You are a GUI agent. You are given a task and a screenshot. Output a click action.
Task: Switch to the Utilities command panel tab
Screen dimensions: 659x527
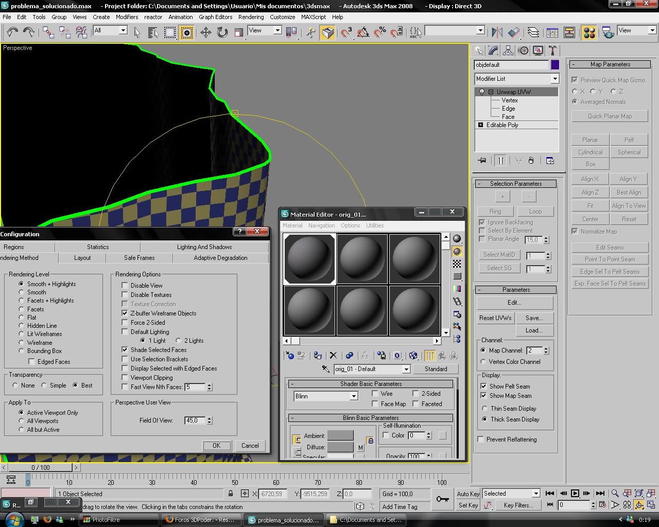[552, 50]
